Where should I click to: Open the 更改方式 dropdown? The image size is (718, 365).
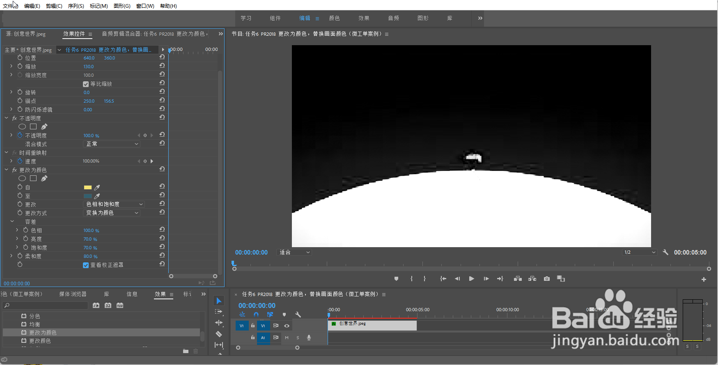click(112, 213)
